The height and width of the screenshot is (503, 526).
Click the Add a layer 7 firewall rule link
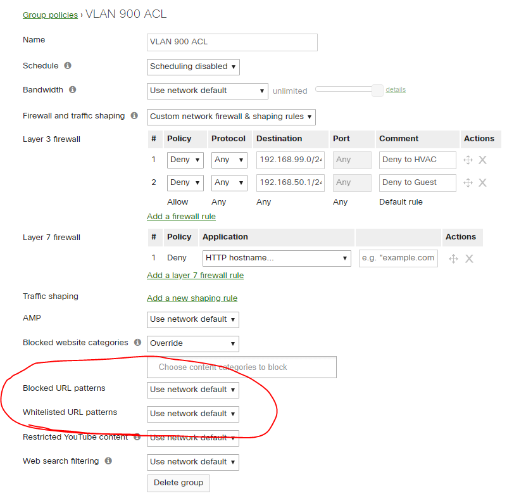[x=195, y=276]
